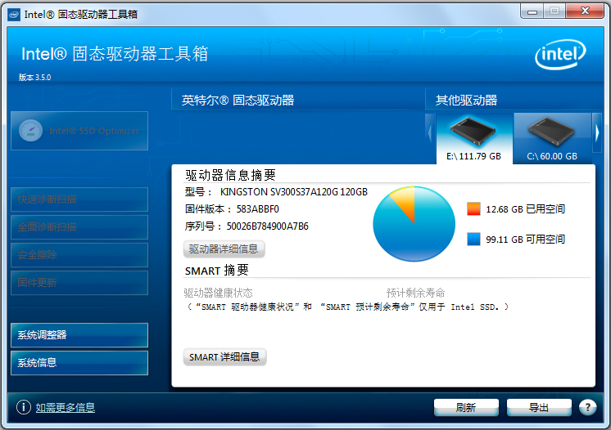611x430 pixels.
Task: Select 安全擦除 in the sidebar
Action: click(79, 255)
